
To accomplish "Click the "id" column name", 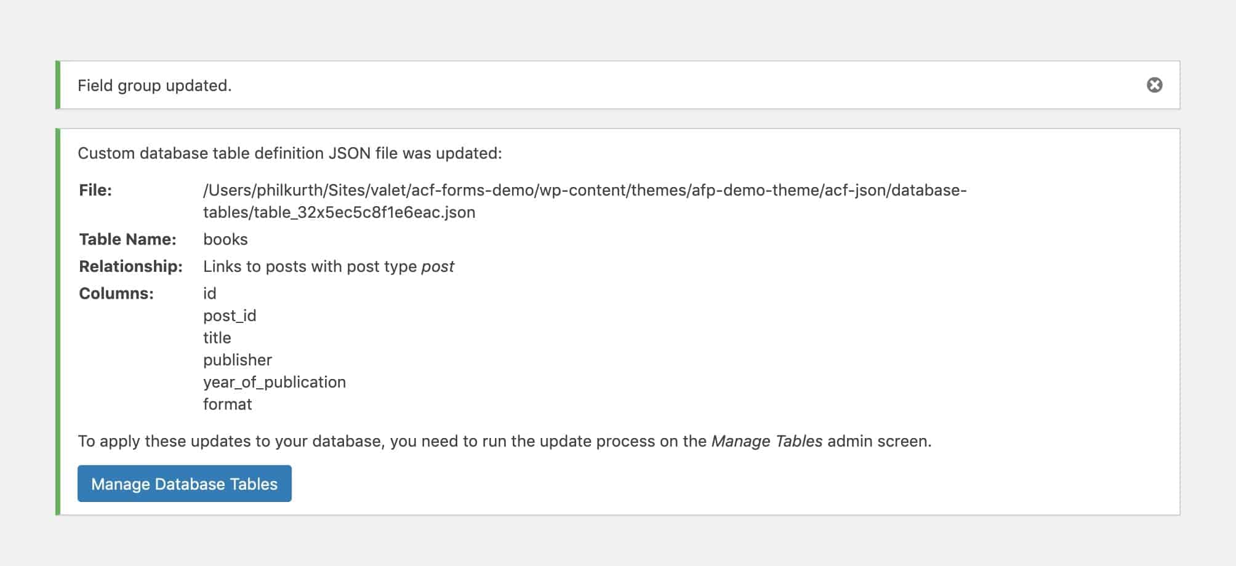I will click(210, 293).
